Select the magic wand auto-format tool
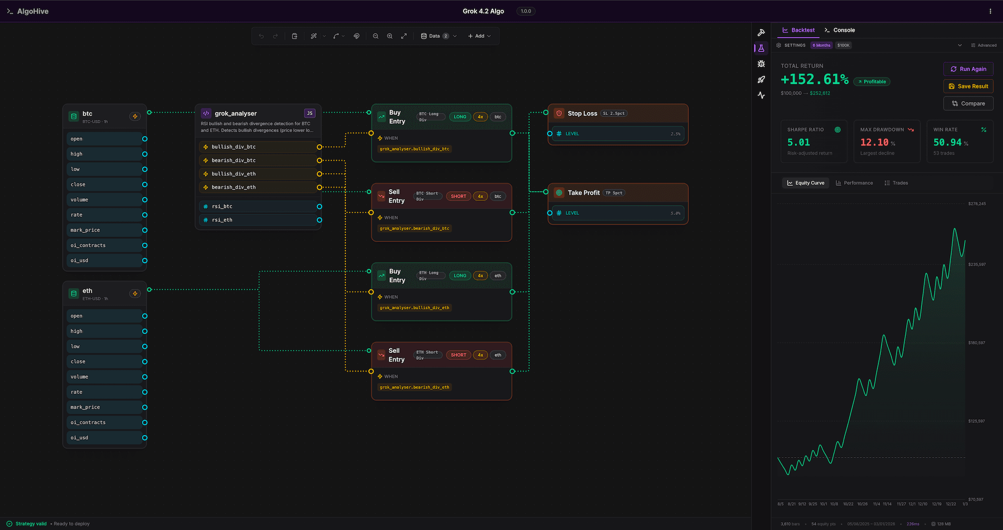Image resolution: width=1003 pixels, height=530 pixels. [314, 36]
